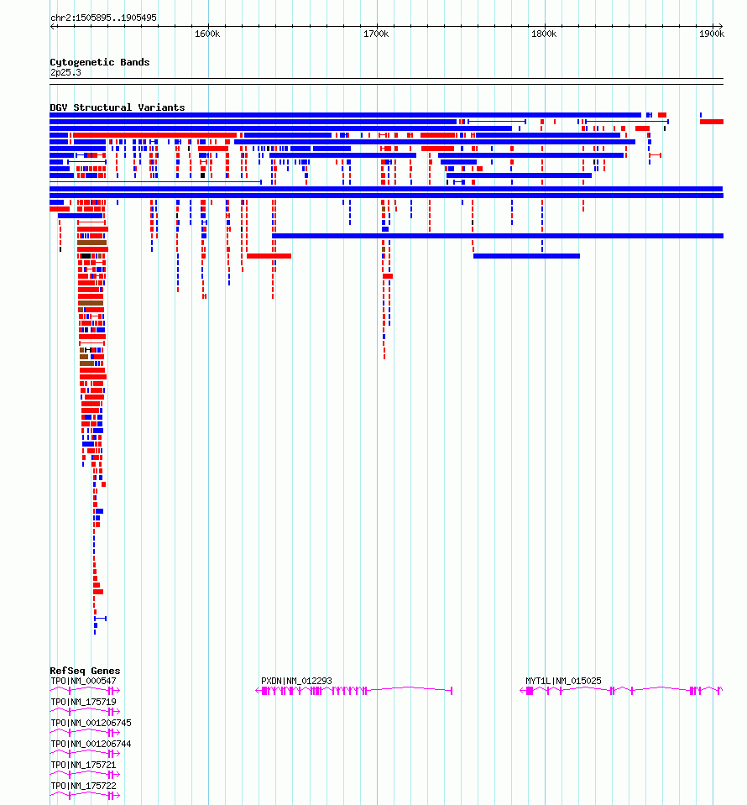Click the 1900k ruler tick label
This screenshot has width=747, height=805.
712,34
